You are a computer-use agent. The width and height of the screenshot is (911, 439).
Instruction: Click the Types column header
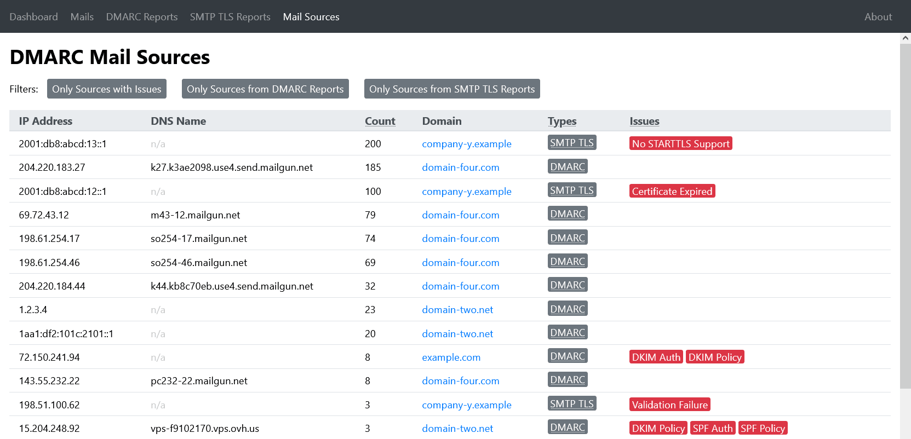click(562, 121)
